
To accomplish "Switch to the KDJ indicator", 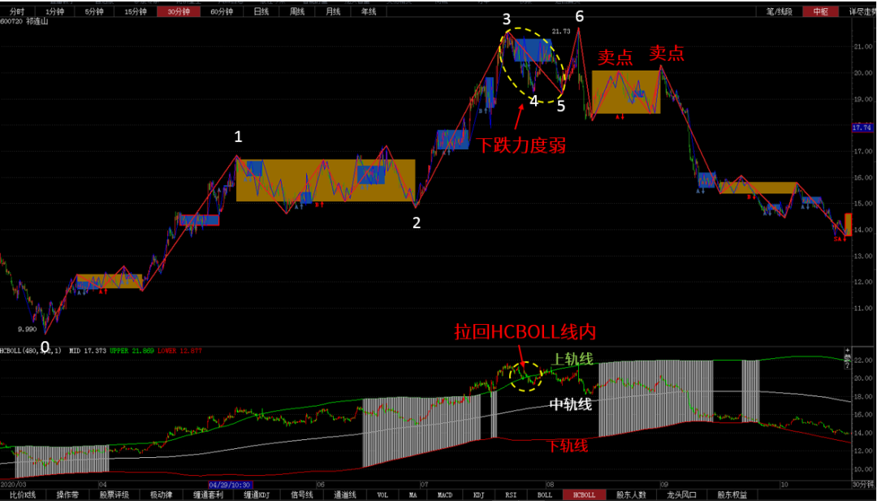I will click(x=478, y=495).
